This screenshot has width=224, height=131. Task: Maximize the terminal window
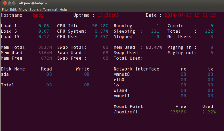pos(15,3)
